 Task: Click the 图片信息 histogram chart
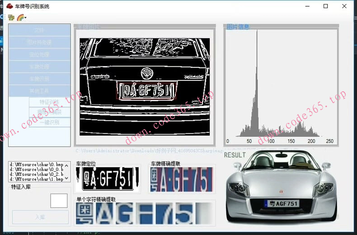(281, 88)
